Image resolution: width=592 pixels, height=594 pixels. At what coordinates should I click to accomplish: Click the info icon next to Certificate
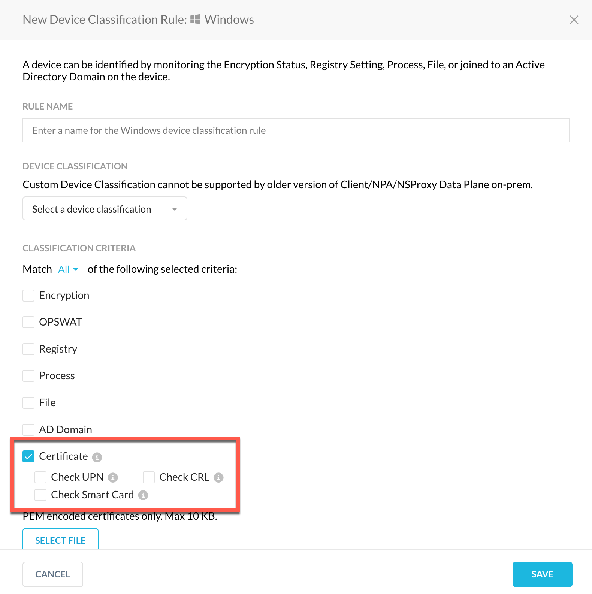[x=97, y=457]
